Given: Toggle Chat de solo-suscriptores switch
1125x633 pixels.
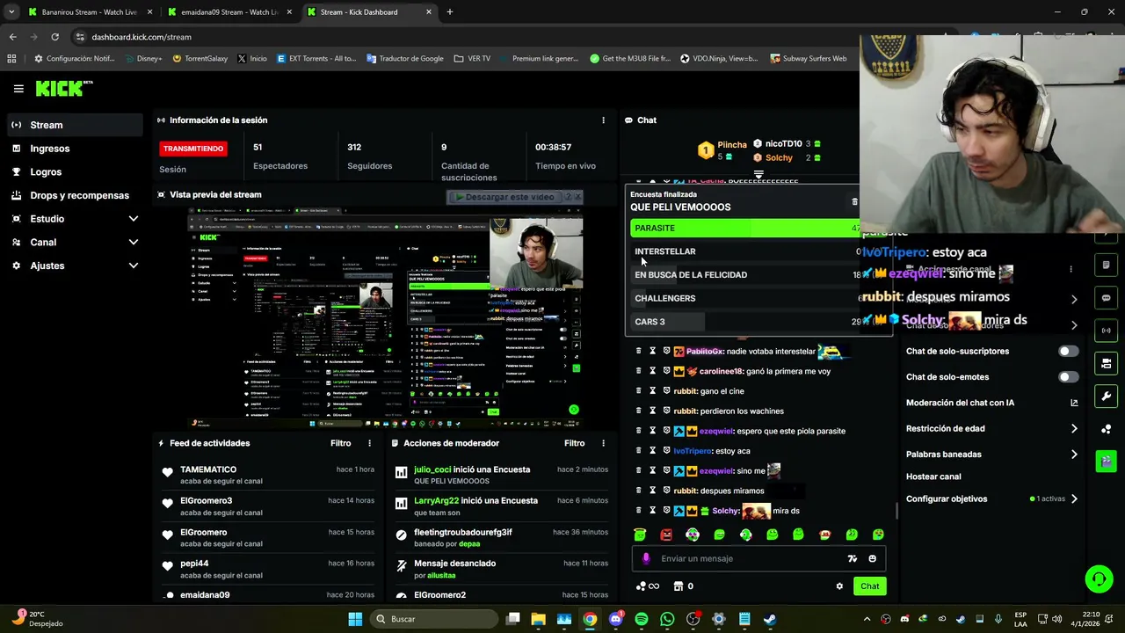Looking at the screenshot, I should pyautogui.click(x=1068, y=351).
